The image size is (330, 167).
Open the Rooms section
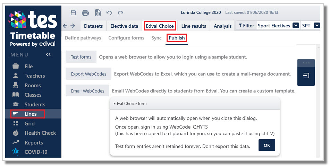[x=33, y=86]
